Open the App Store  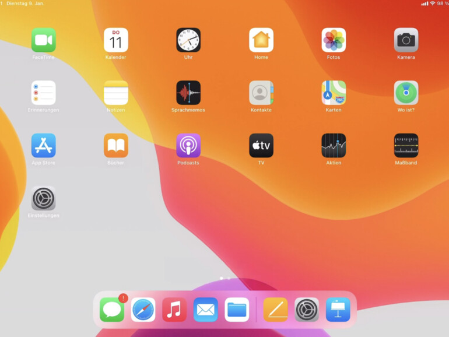pos(44,145)
